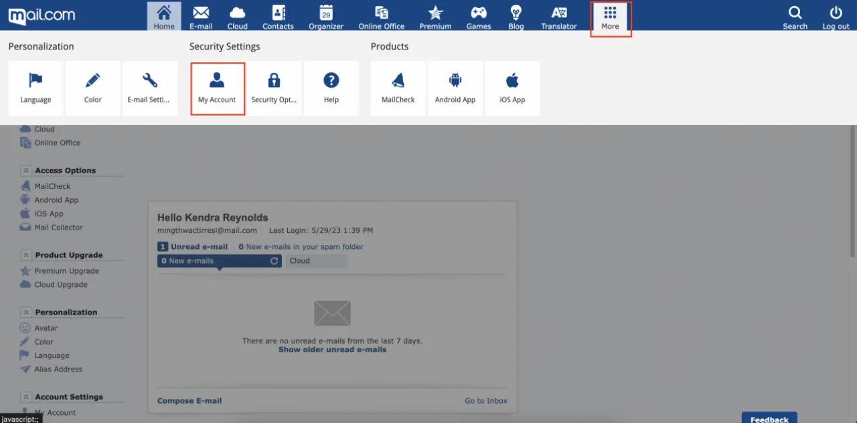
Task: Open the My Account tile
Action: tap(218, 88)
